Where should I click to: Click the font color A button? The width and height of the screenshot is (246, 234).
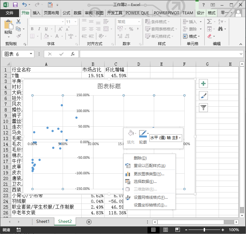click(x=57, y=36)
